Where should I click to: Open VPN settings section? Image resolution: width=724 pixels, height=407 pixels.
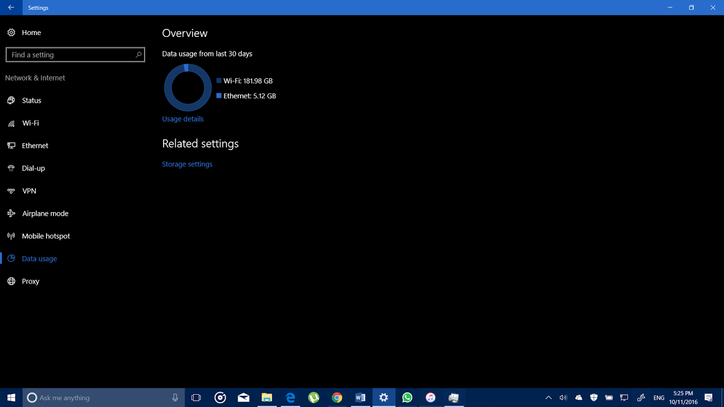(x=29, y=191)
